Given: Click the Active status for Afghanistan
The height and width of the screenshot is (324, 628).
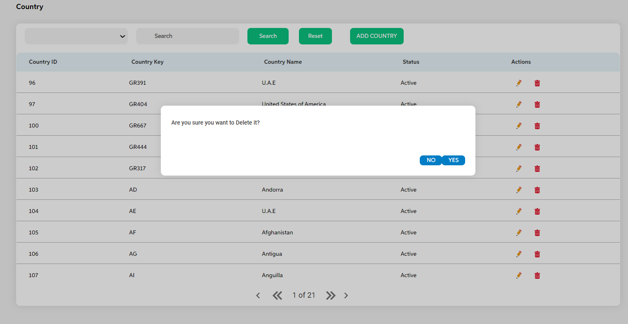Looking at the screenshot, I should point(409,233).
